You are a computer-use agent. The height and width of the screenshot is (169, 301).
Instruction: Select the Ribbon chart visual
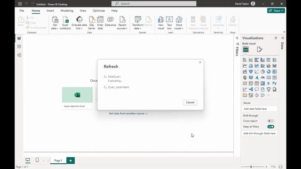point(275,66)
